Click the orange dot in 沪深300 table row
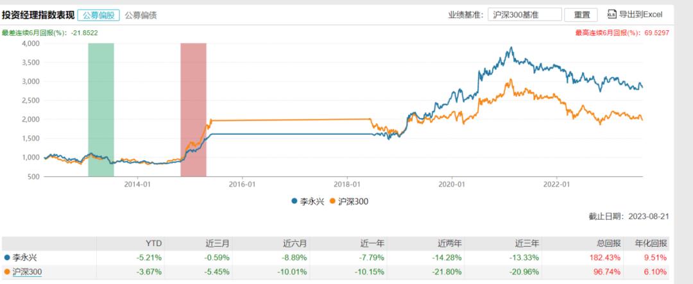The image size is (693, 284). click(7, 272)
